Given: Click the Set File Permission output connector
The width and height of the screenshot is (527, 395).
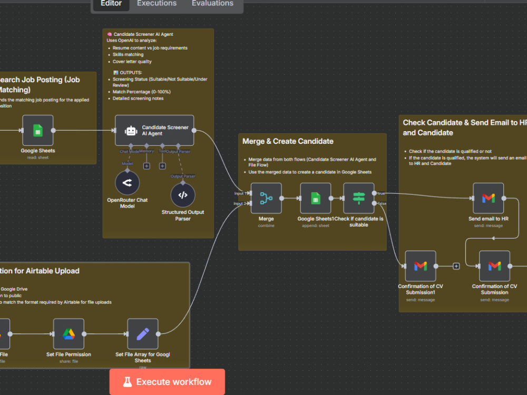Looking at the screenshot, I should click(84, 334).
